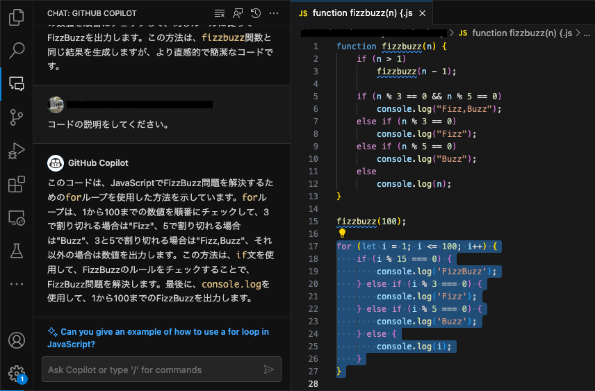The width and height of the screenshot is (595, 391).
Task: Open chat panel more actions menu
Action: pos(274,13)
